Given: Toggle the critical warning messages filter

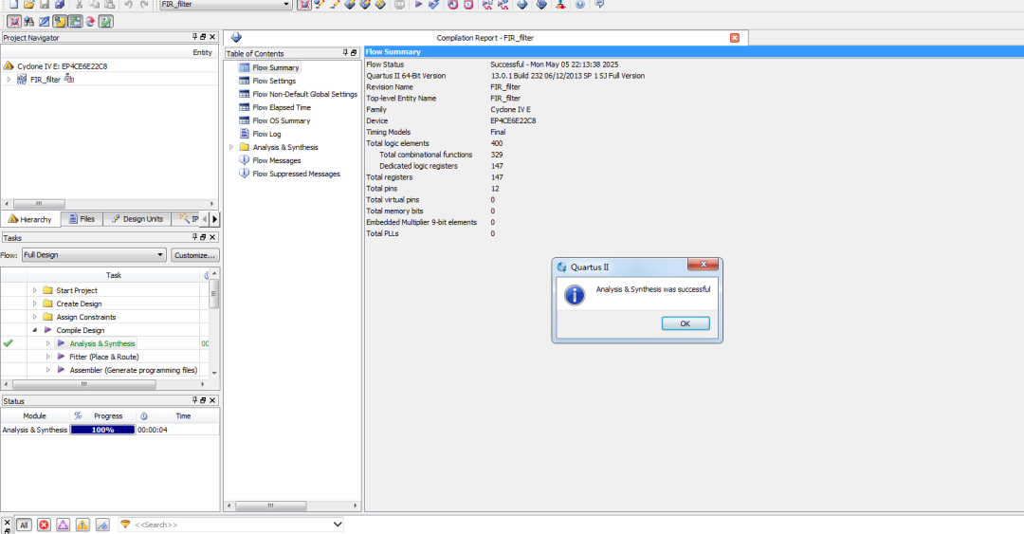Looking at the screenshot, I should [64, 525].
